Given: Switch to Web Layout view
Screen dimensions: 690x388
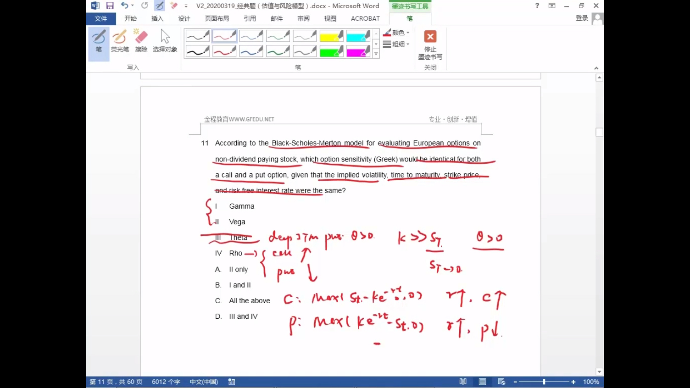Looking at the screenshot, I should [501, 382].
